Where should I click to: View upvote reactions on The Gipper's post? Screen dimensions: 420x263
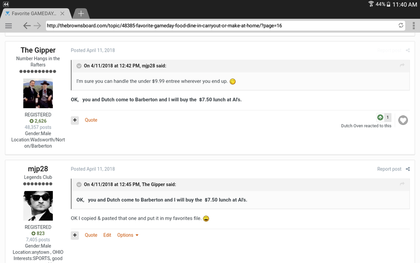[x=383, y=117]
